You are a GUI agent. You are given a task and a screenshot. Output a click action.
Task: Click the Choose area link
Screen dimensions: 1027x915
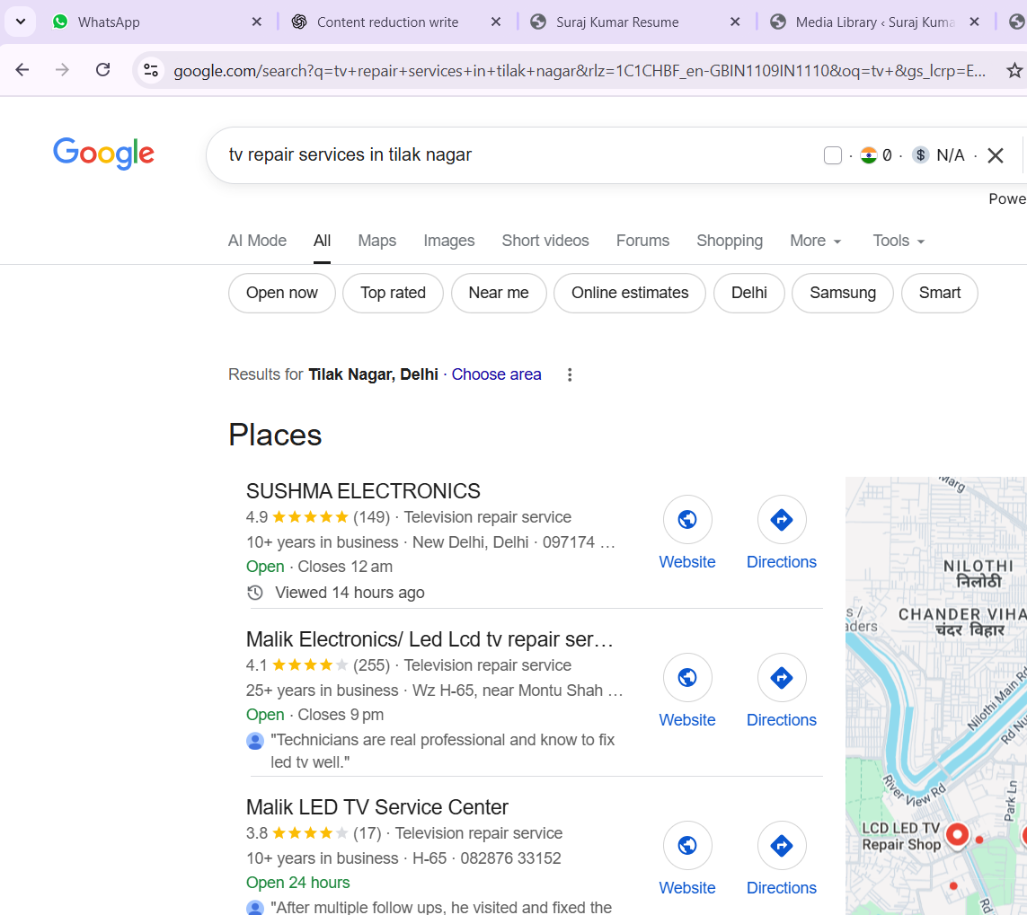point(496,374)
